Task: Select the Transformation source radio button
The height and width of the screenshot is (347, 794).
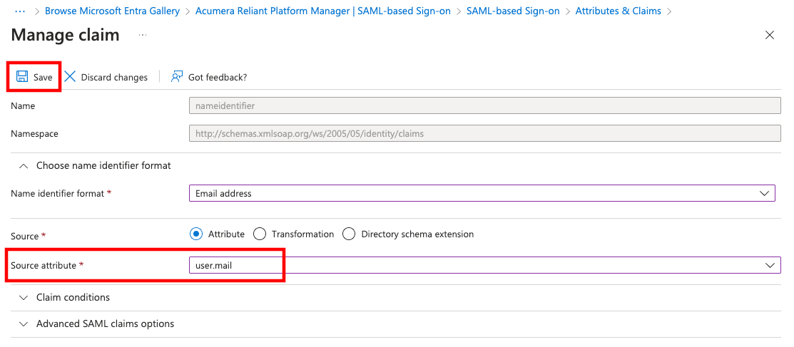Action: coord(259,234)
